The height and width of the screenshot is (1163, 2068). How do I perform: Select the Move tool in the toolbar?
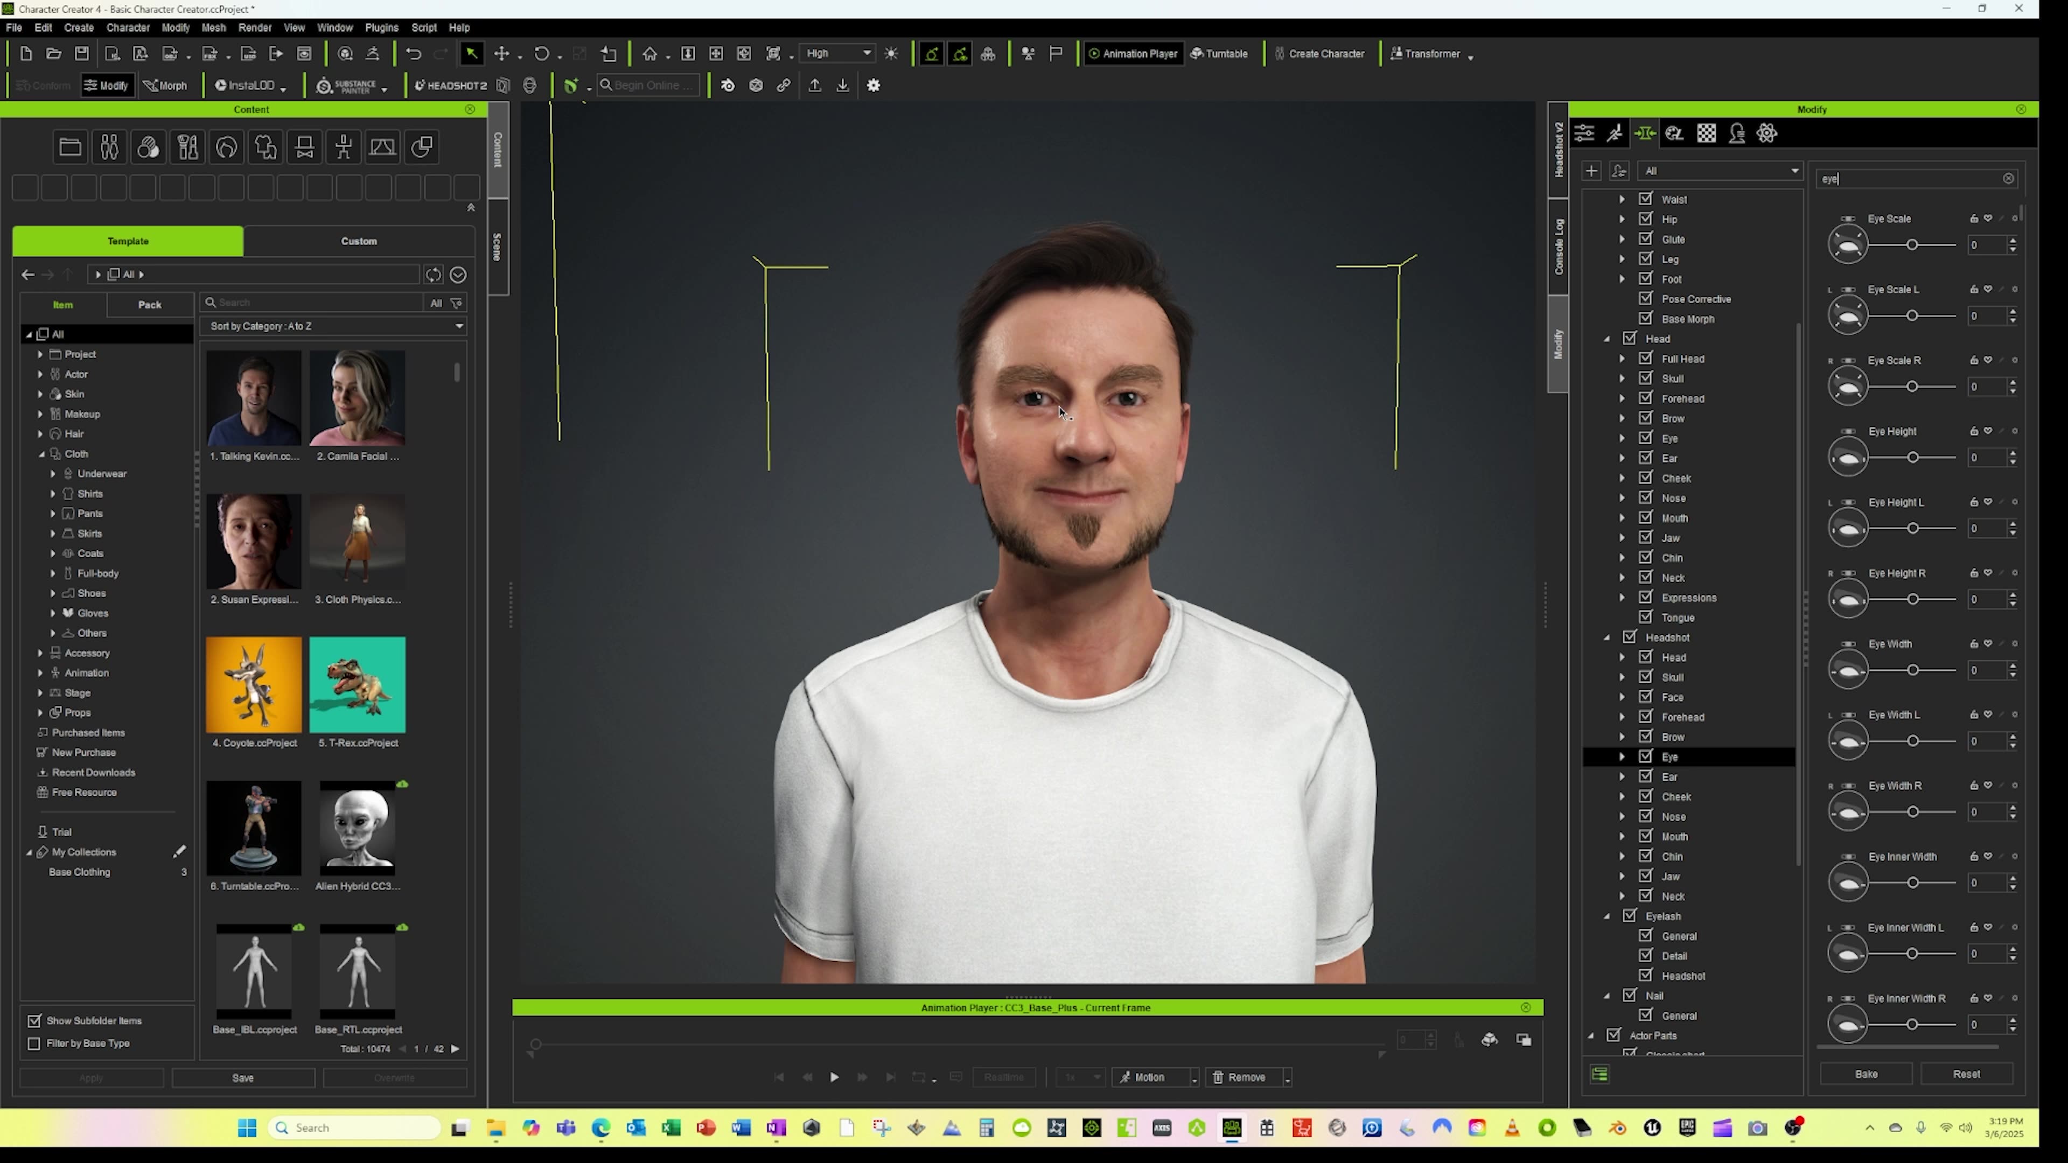tap(502, 53)
